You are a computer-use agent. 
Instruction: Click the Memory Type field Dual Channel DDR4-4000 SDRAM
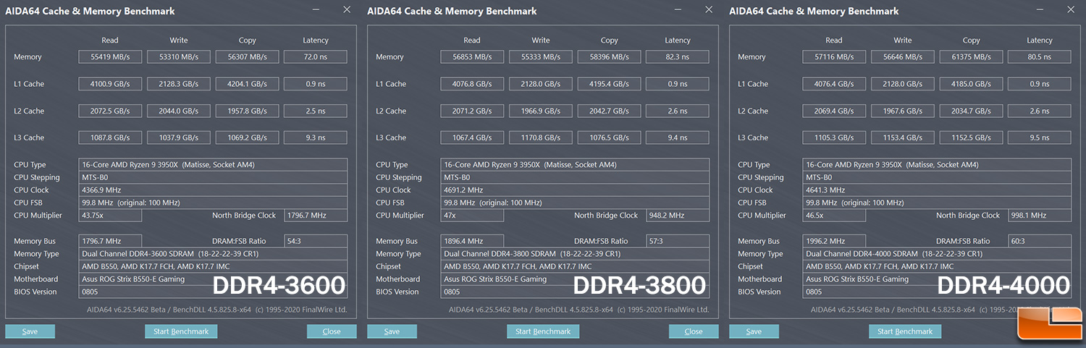click(x=937, y=254)
